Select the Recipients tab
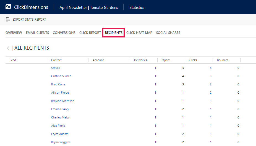 (x=114, y=33)
